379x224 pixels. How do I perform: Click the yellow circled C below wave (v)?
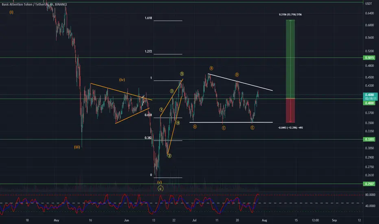[x=161, y=189]
